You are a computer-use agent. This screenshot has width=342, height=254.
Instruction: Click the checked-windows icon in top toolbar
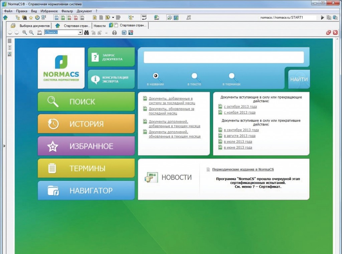click(x=169, y=18)
